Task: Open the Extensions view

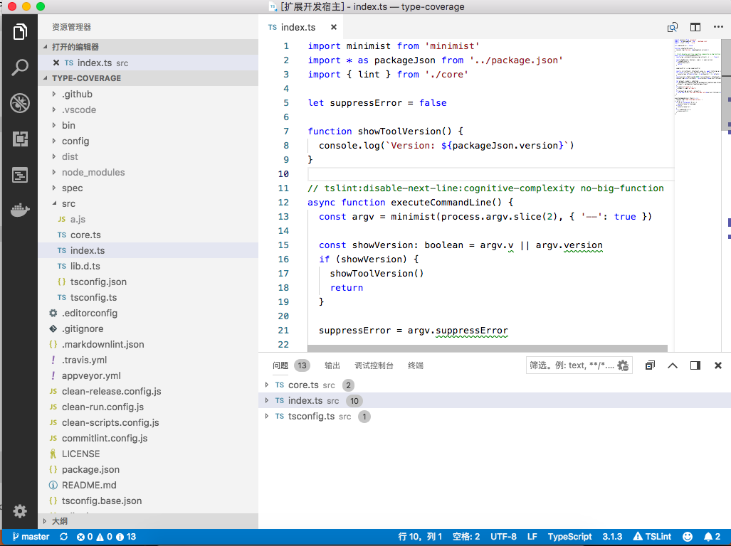Action: [x=19, y=139]
